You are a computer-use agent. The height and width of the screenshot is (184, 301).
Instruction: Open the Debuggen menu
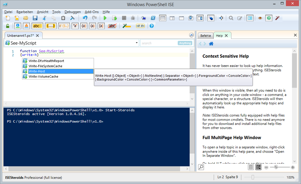point(73,12)
